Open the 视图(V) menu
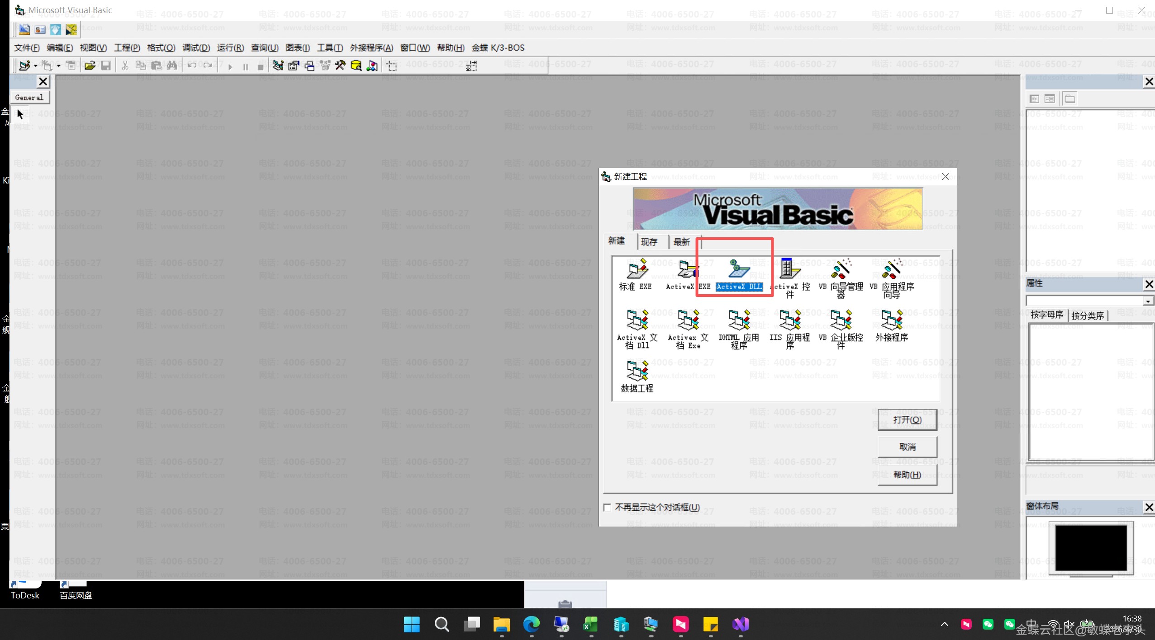Screen dimensions: 1155x640 (x=93, y=47)
